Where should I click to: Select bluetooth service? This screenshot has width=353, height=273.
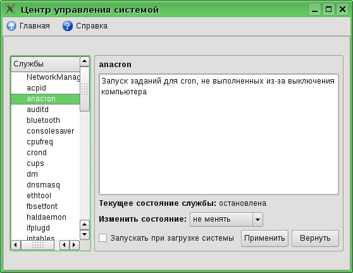point(46,120)
